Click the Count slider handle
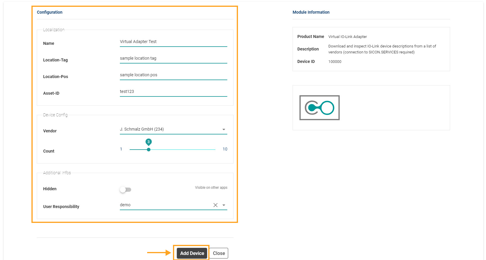 click(149, 150)
